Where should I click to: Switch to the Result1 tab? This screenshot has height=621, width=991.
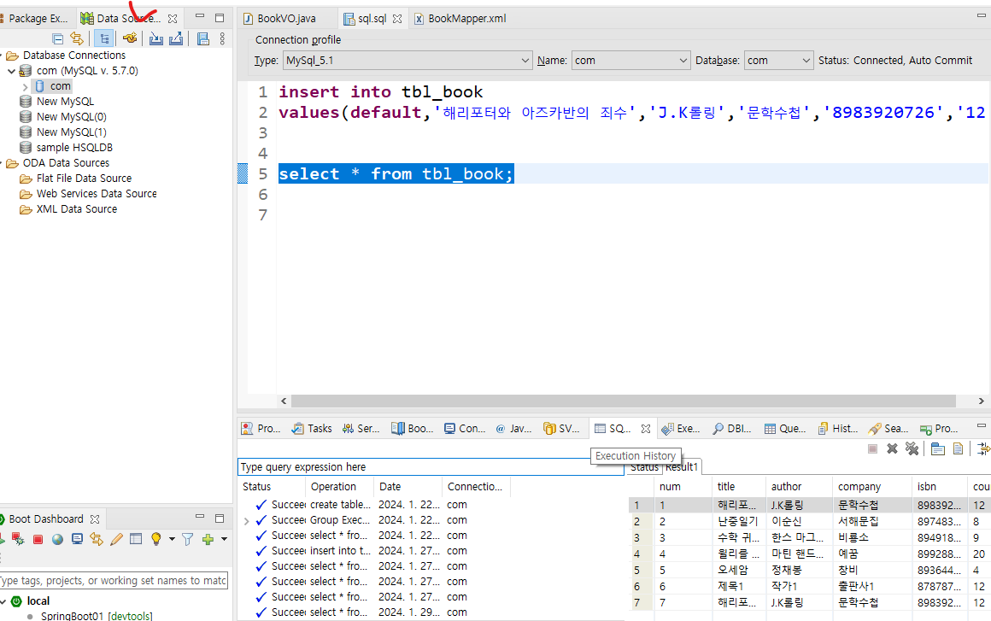(x=683, y=467)
